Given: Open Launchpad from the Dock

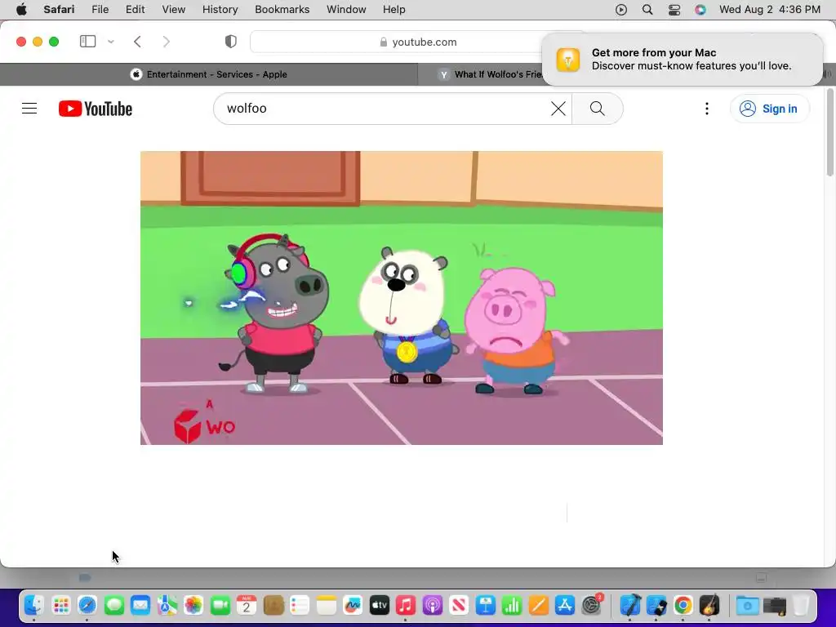Looking at the screenshot, I should coord(60,605).
